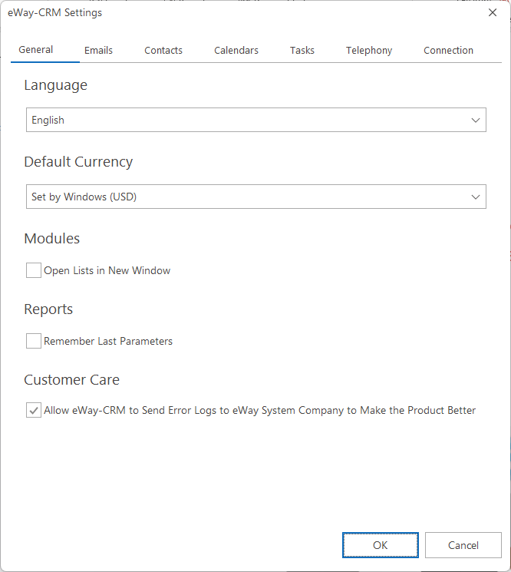Tick the Remember Last Parameters checkbox

pos(34,341)
